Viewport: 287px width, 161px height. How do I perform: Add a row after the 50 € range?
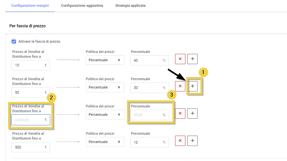click(x=192, y=86)
